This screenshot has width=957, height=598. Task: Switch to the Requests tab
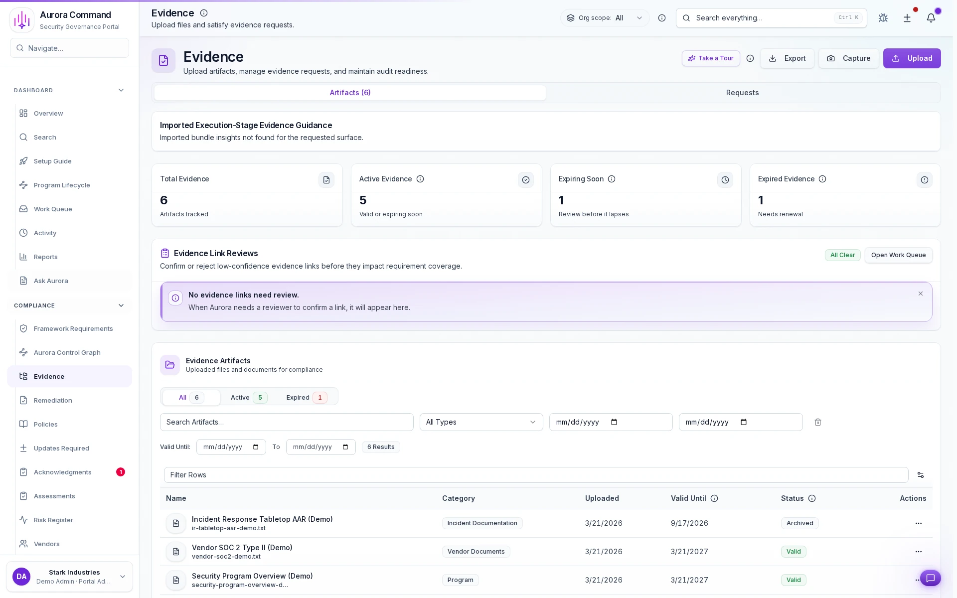[742, 93]
